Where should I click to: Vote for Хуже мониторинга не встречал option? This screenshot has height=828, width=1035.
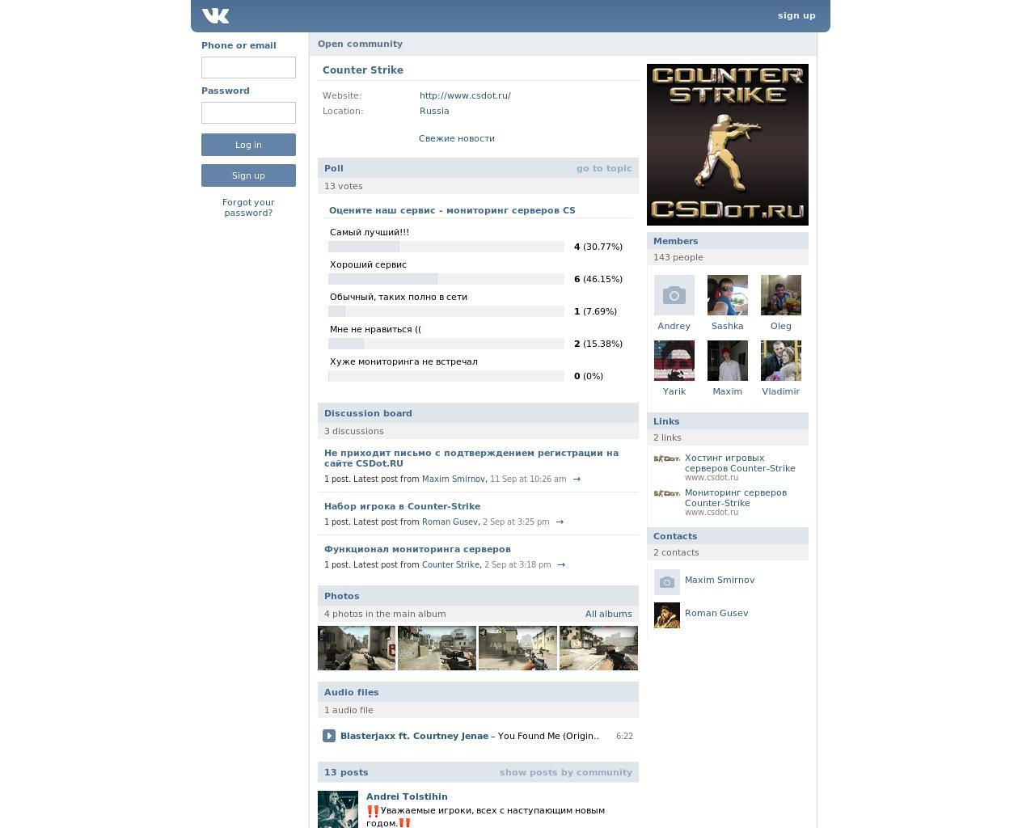pyautogui.click(x=403, y=361)
